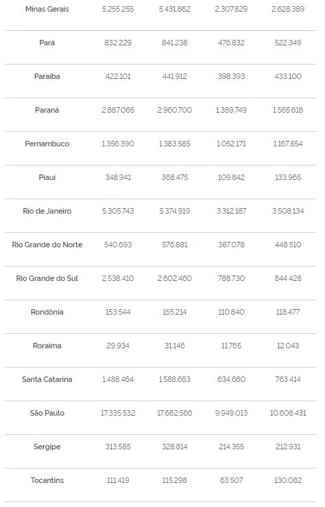325x507 pixels.
Task: Select the Rio Grande do Sul label
Action: pos(47,278)
